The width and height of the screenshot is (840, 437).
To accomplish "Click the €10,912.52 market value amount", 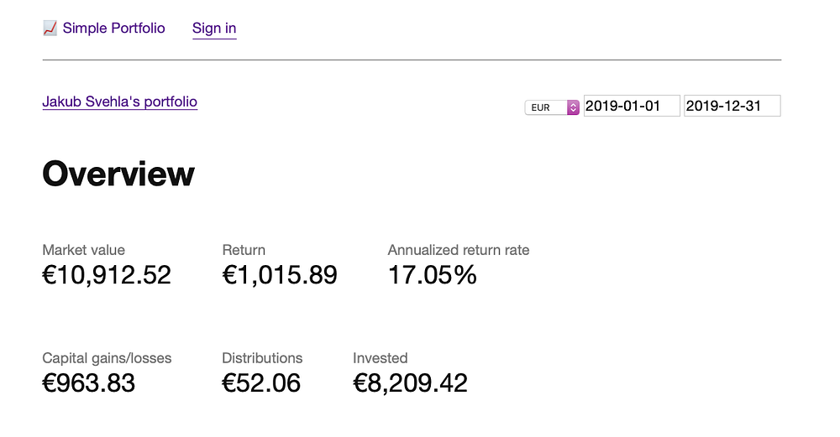I will pos(107,275).
